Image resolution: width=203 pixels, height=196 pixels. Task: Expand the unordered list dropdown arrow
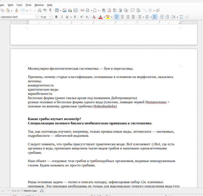[144, 17]
